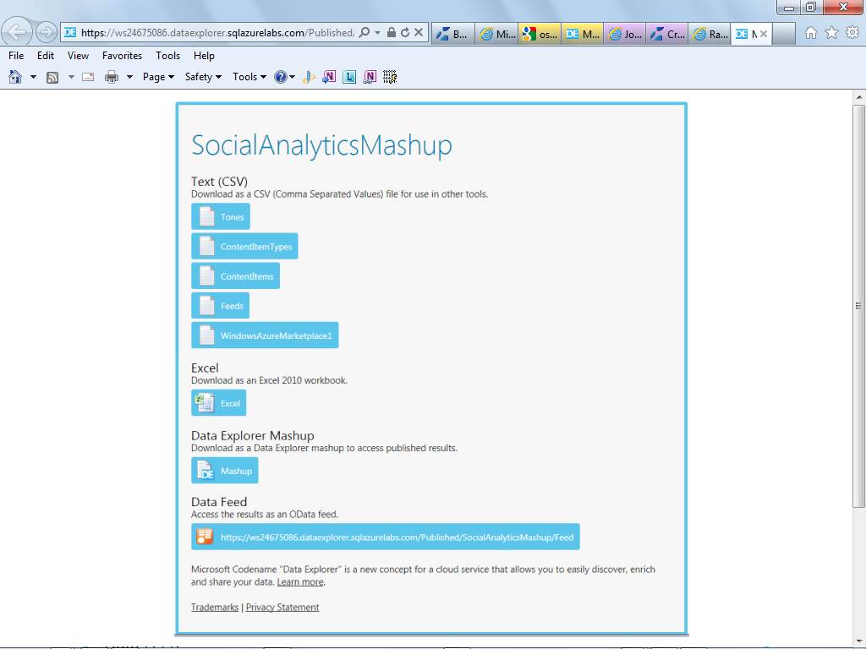Open the Edit menu
Image resolution: width=866 pixels, height=649 pixels.
(46, 56)
